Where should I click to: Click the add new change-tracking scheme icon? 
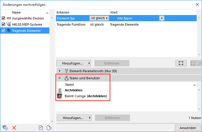coord(5,128)
